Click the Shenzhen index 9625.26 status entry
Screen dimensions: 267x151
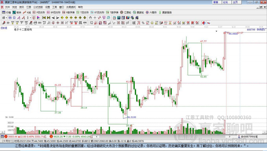[71, 136]
